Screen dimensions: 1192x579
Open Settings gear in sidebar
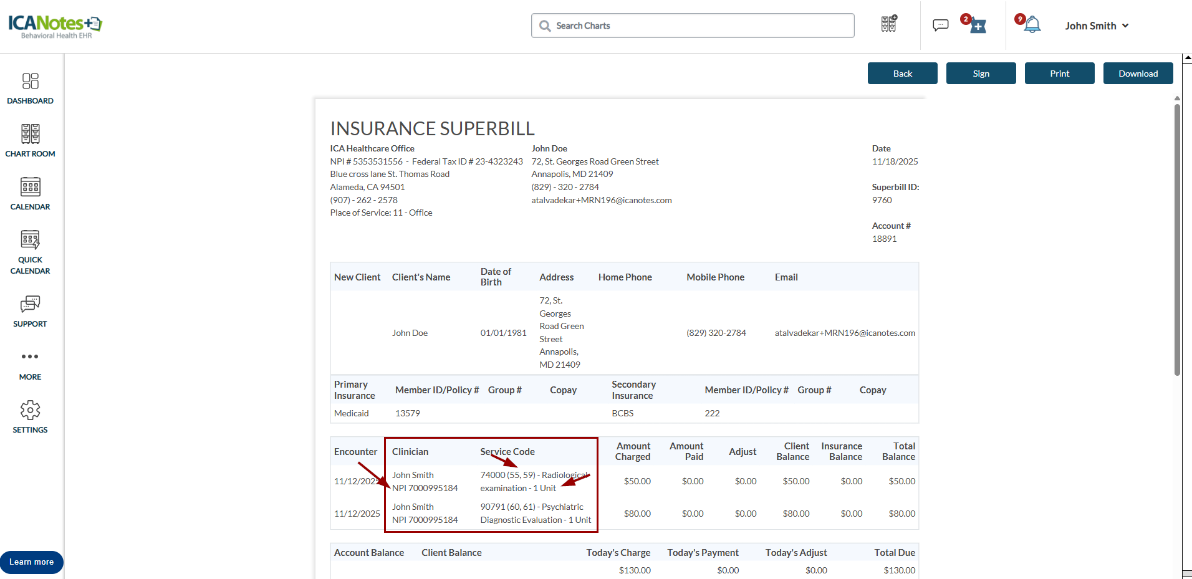click(30, 417)
